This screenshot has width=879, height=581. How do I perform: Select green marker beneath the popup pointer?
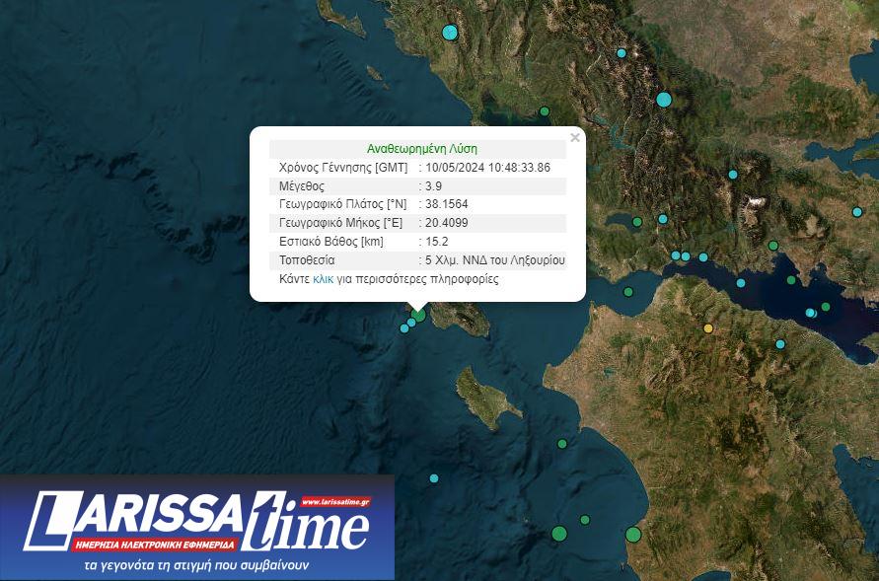point(418,315)
